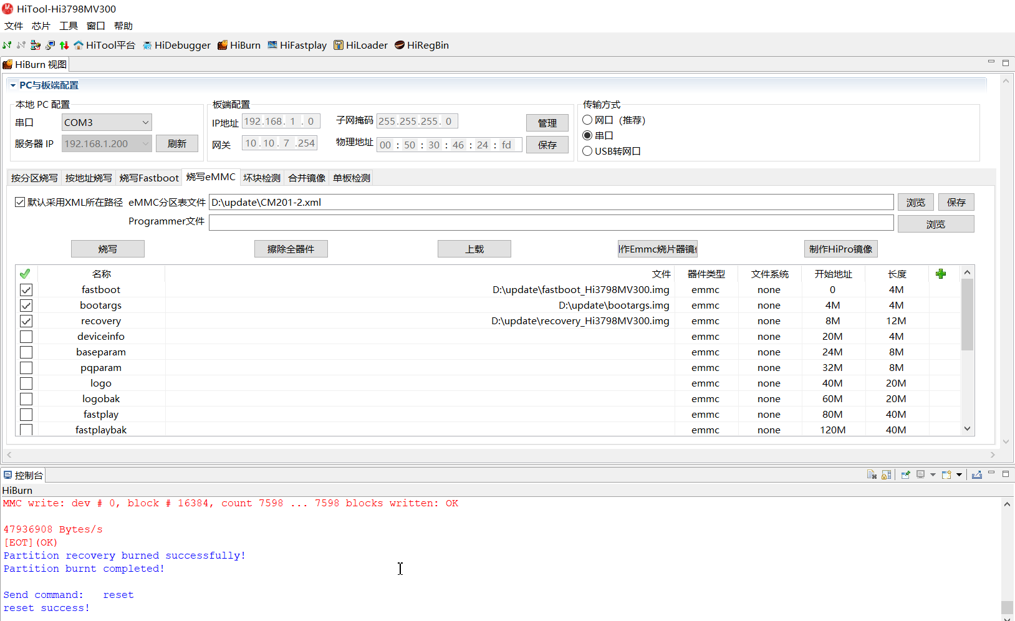Open the 文件 menu

click(x=14, y=26)
